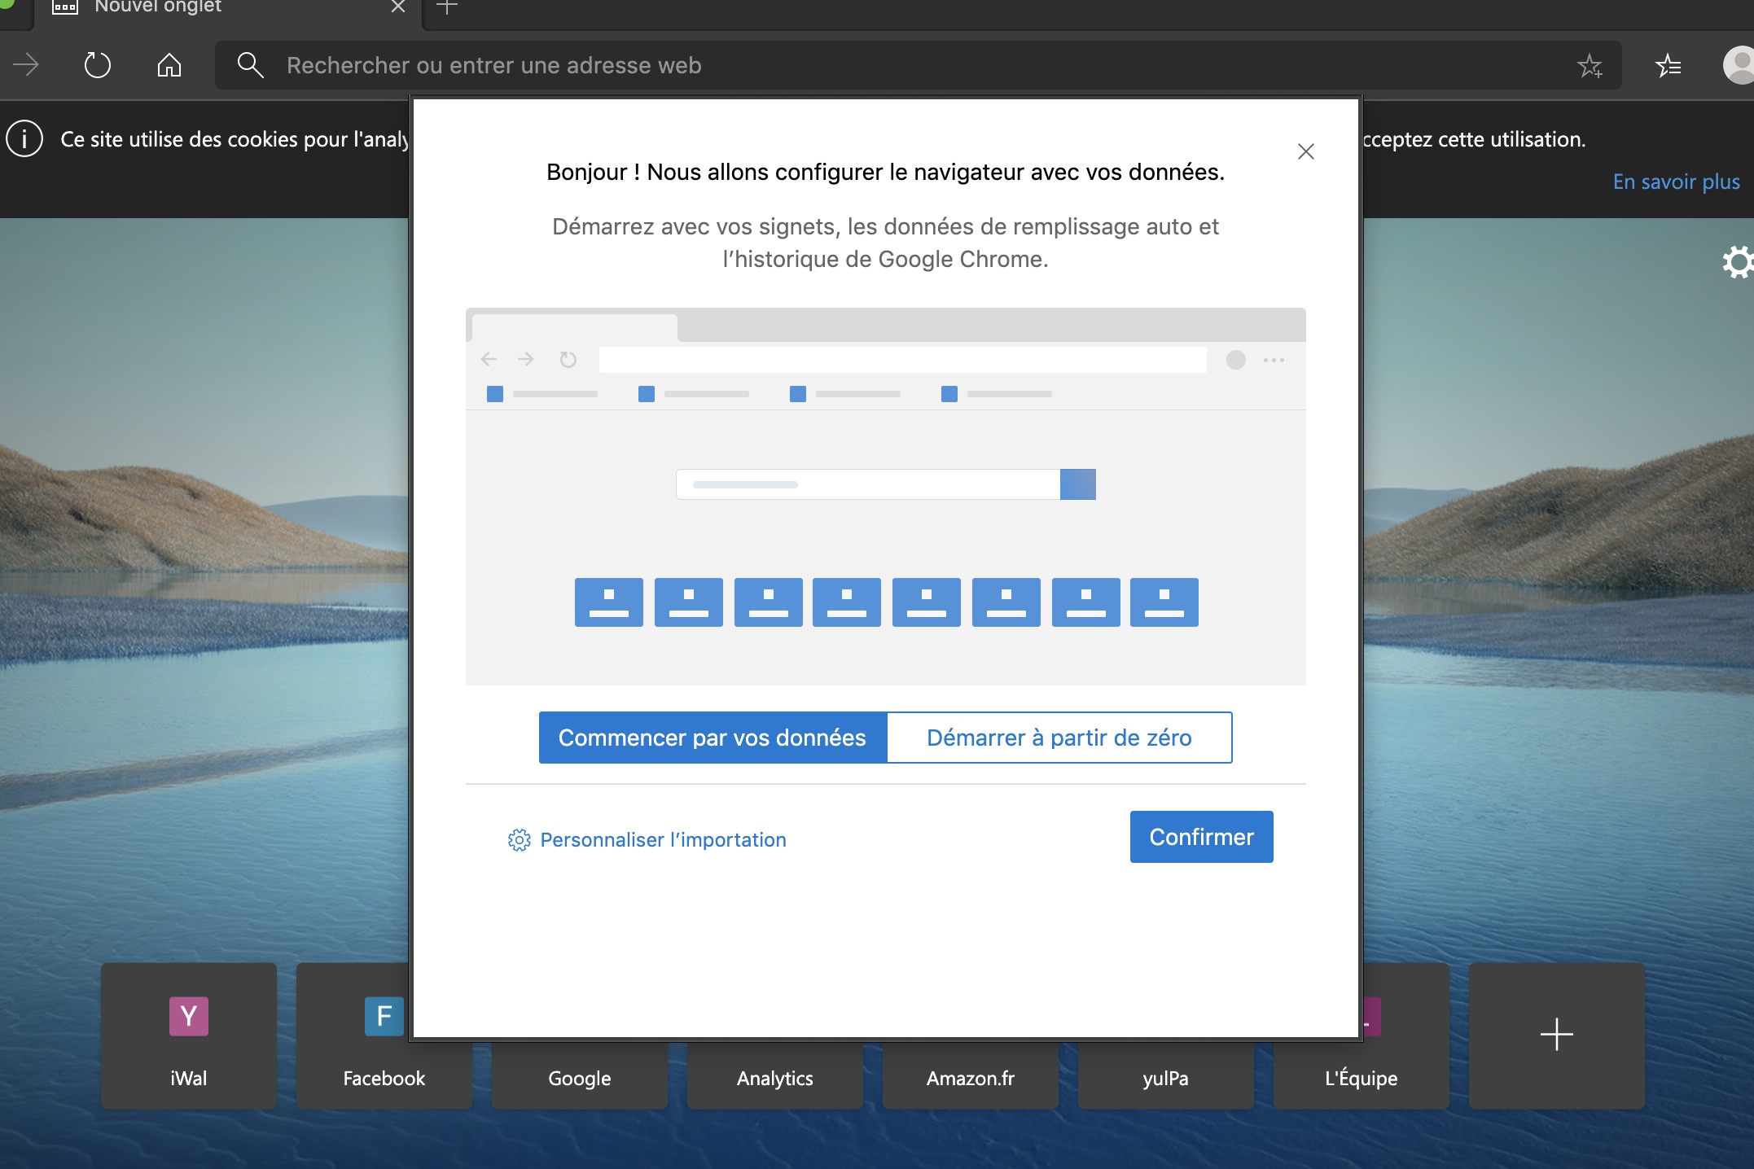Screen dimensions: 1754x1169
Task: Follow the 'En savoir plus' link
Action: tap(1676, 182)
